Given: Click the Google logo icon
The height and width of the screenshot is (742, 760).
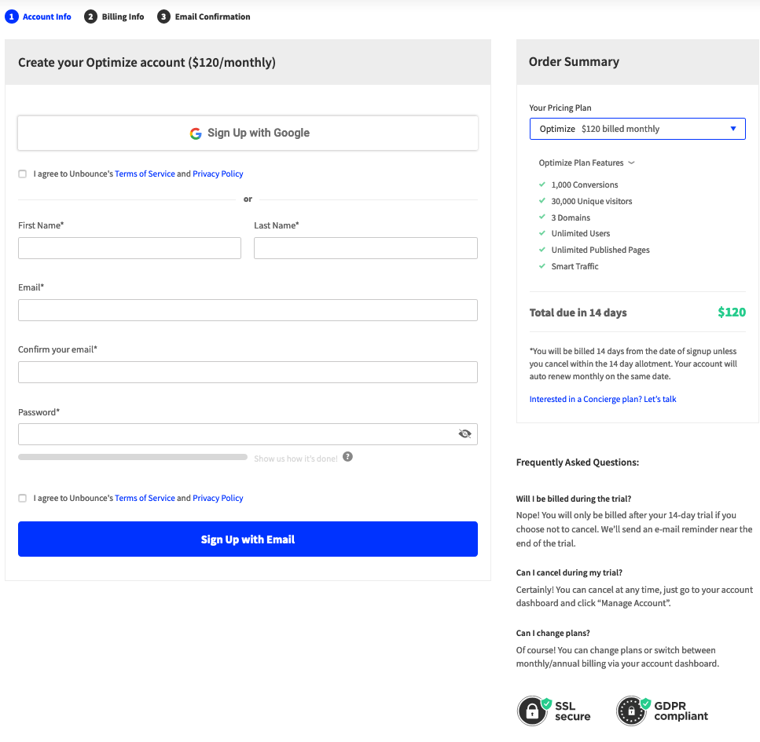Looking at the screenshot, I should [196, 133].
